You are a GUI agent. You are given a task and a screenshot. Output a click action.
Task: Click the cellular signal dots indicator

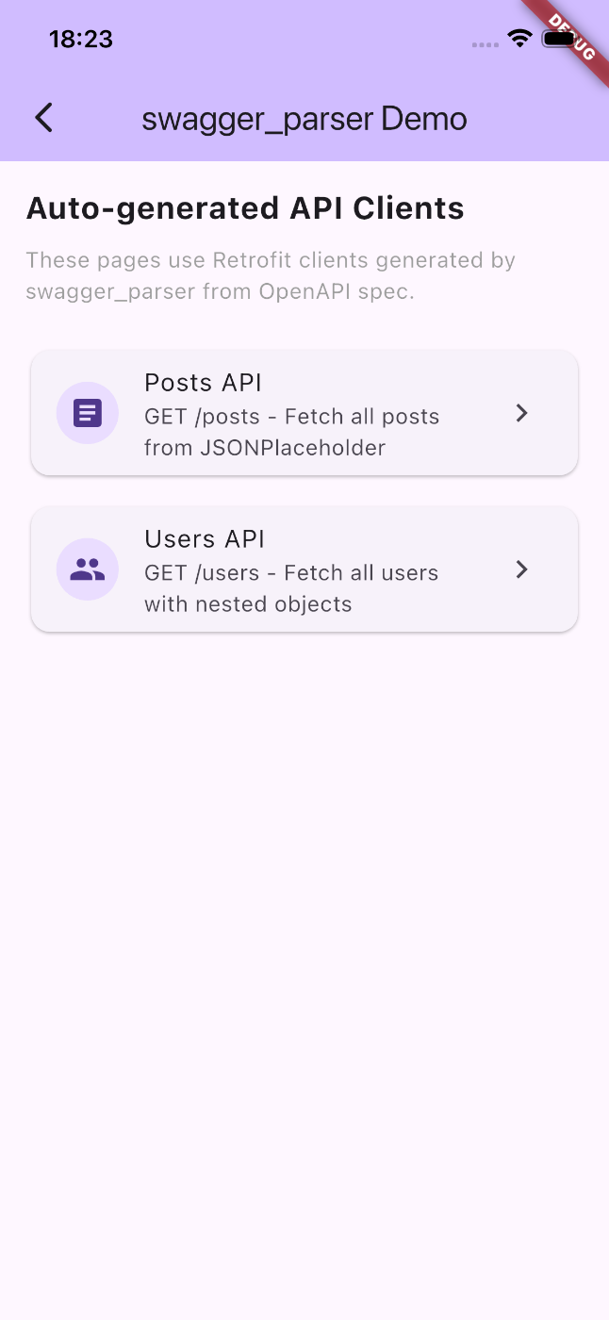pos(485,43)
